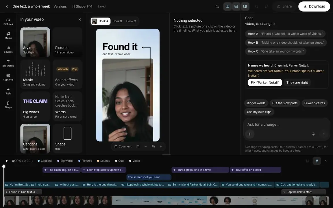The width and height of the screenshot is (333, 208).
Task: Open the Shape 9:16 card
Action: coord(67,138)
